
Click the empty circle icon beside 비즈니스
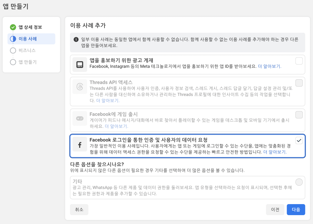point(13,50)
